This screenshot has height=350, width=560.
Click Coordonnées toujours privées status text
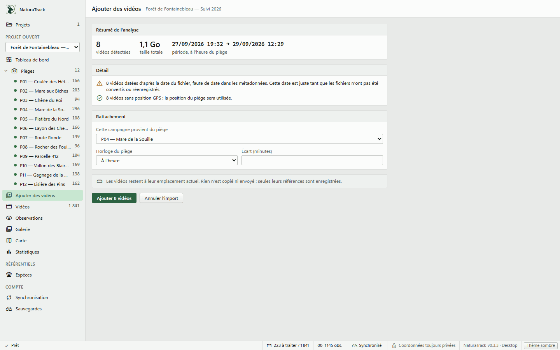coord(427,345)
